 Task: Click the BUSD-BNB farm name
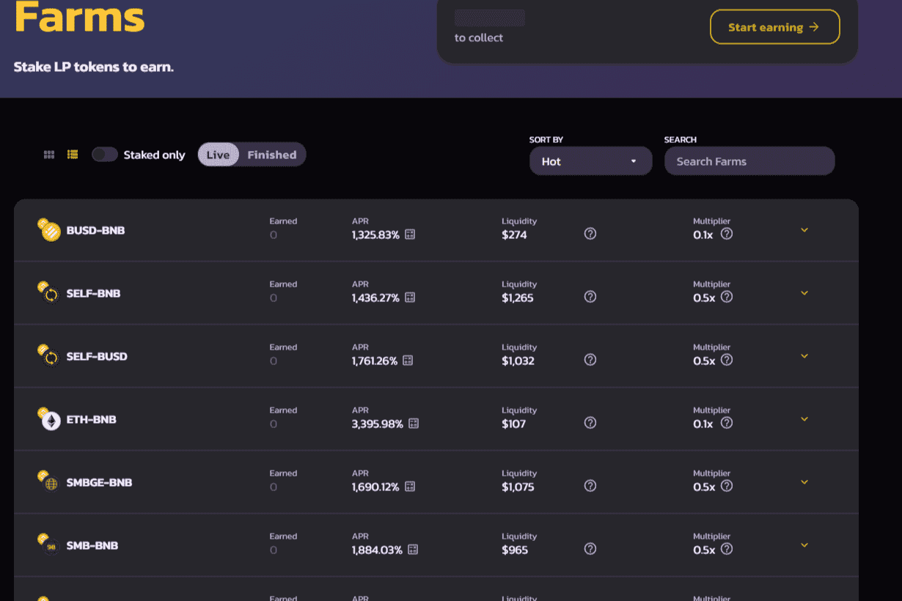[95, 230]
